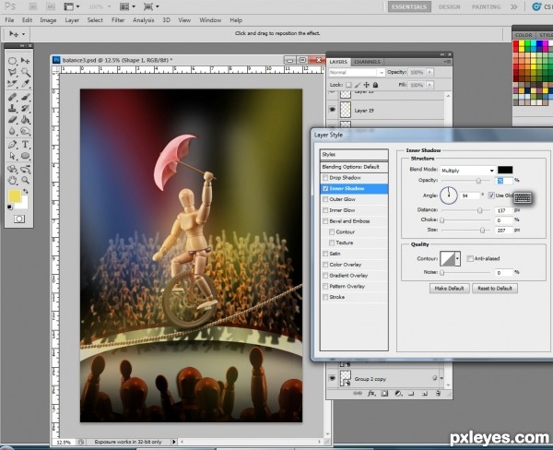Uncheck the Inner Shadow effect

[325, 188]
